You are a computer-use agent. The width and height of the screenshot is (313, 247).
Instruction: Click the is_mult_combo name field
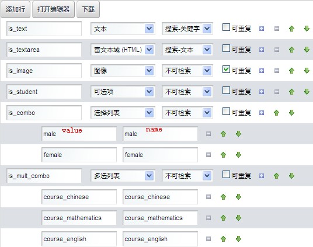point(44,176)
